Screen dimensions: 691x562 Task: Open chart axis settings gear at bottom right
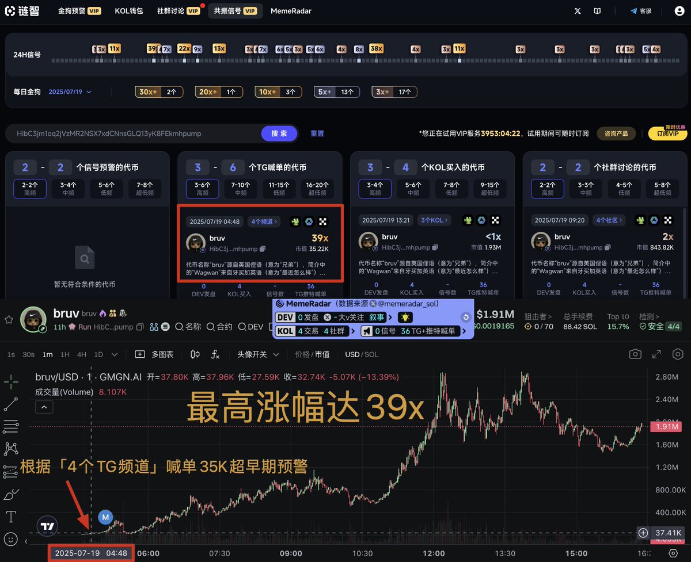pos(673,553)
